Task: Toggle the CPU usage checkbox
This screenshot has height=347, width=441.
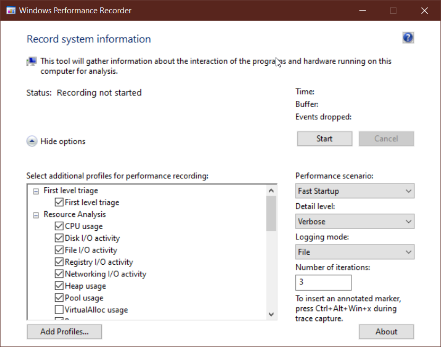Action: 59,226
